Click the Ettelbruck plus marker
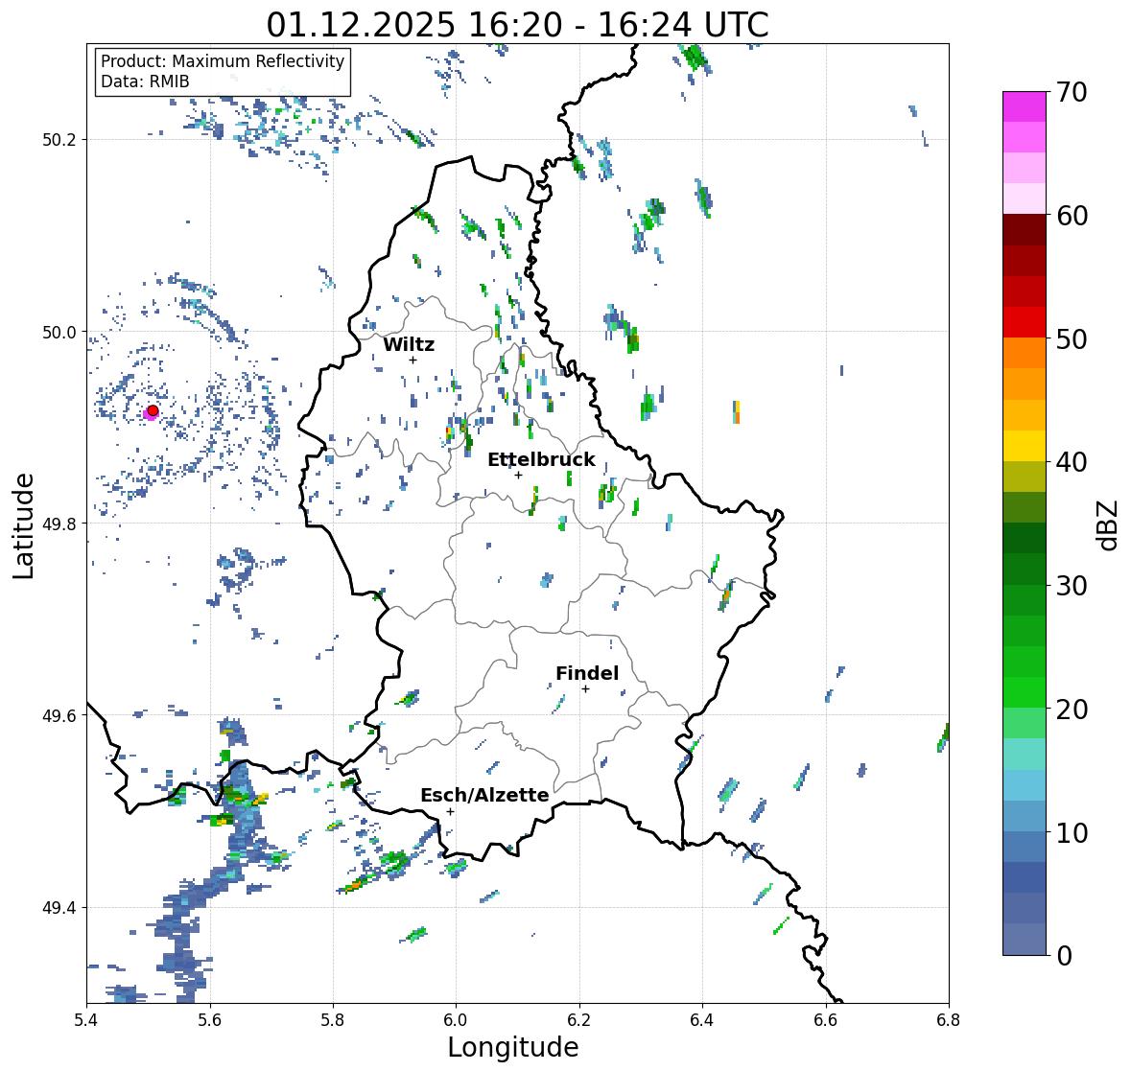Image resolution: width=1131 pixels, height=1071 pixels. pos(518,475)
